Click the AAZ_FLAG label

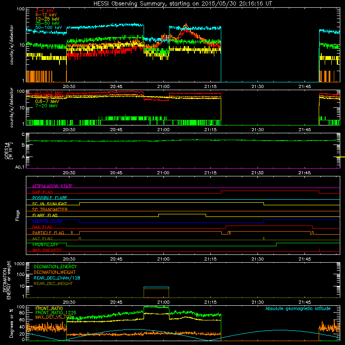pos(42,238)
